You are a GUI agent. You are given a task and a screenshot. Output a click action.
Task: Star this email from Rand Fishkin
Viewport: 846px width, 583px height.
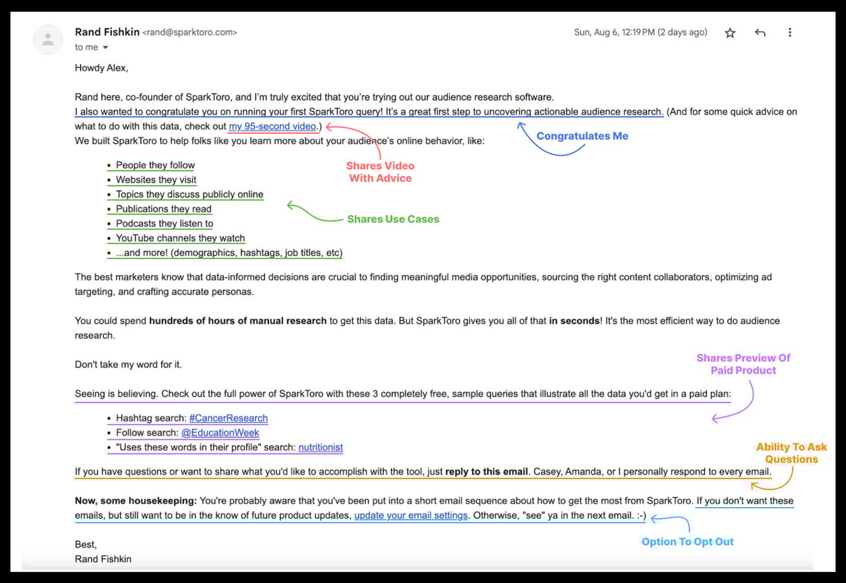click(x=730, y=33)
